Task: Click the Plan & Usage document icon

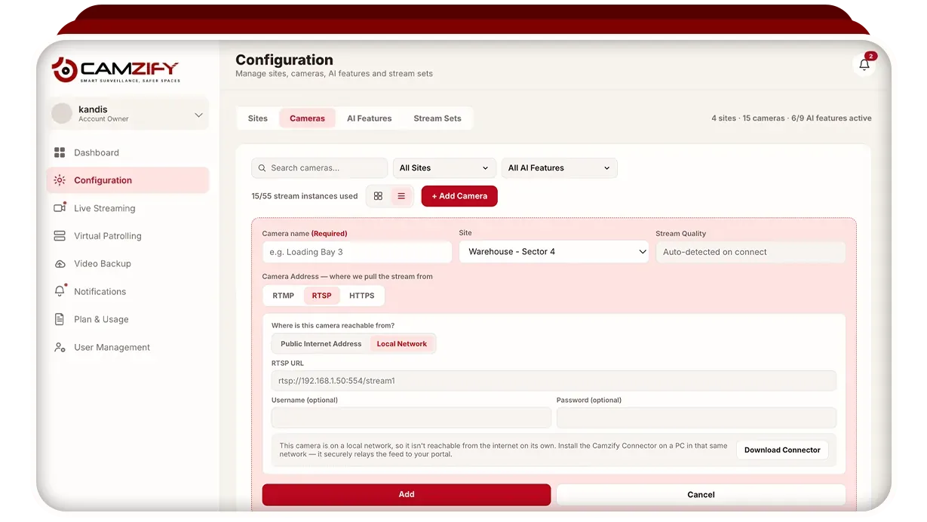Action: (60, 319)
